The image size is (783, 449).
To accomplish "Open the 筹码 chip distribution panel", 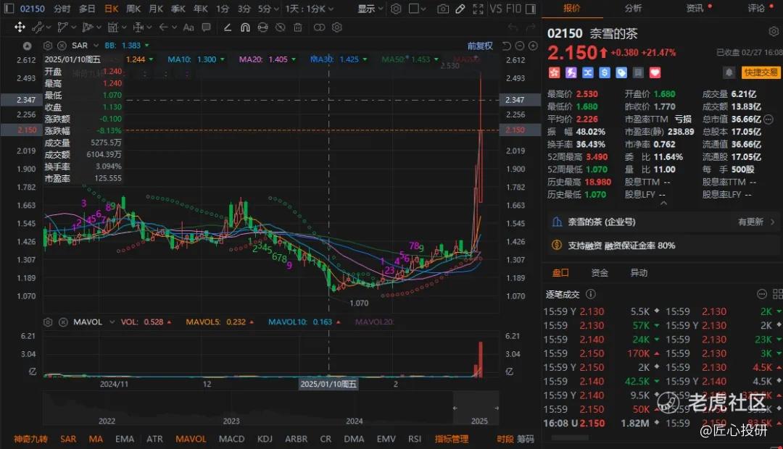I will click(x=526, y=439).
